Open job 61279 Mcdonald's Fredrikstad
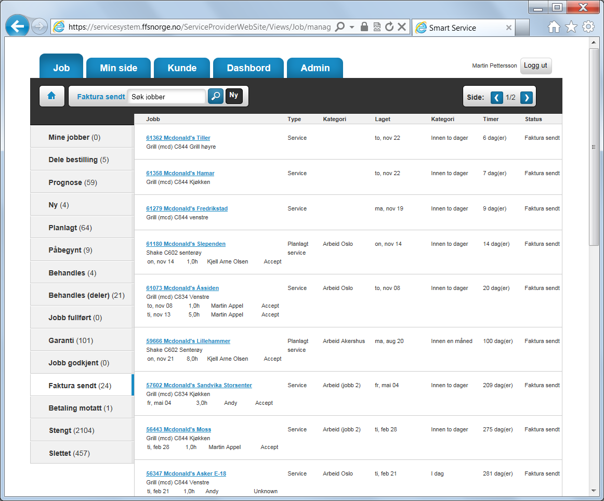Viewport: 604px width, 501px height. tap(187, 209)
